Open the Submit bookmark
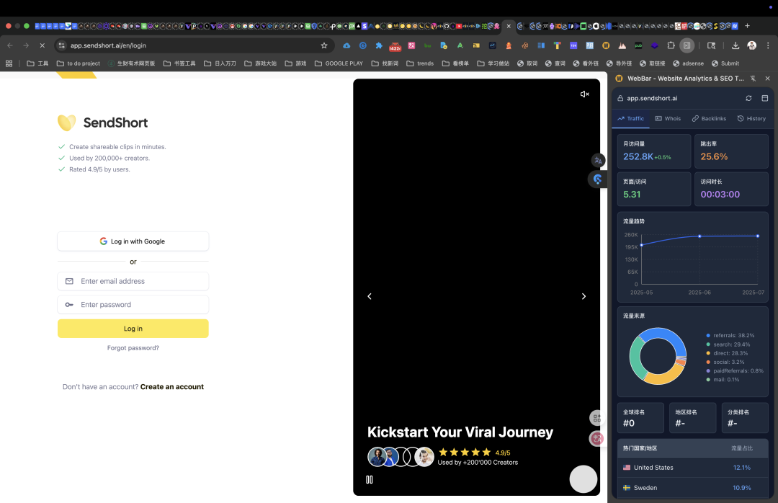Image resolution: width=778 pixels, height=503 pixels. [x=725, y=63]
